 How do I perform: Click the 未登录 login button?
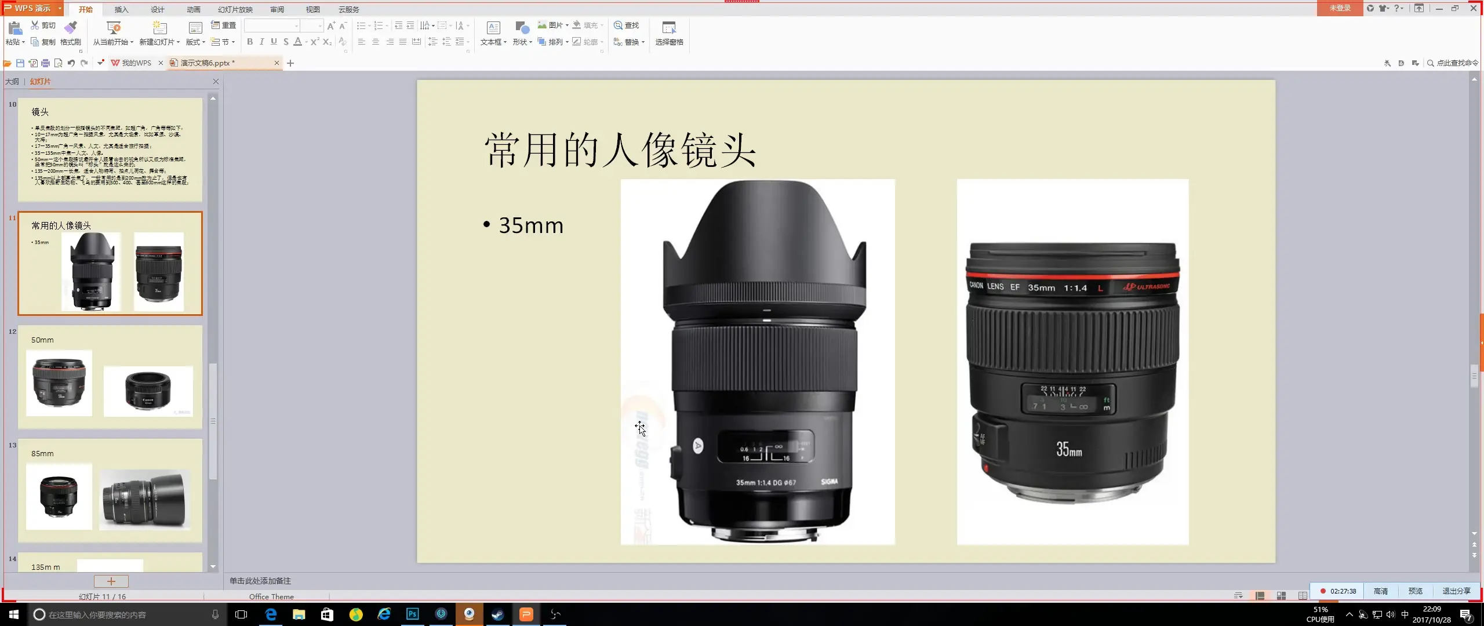pos(1340,8)
